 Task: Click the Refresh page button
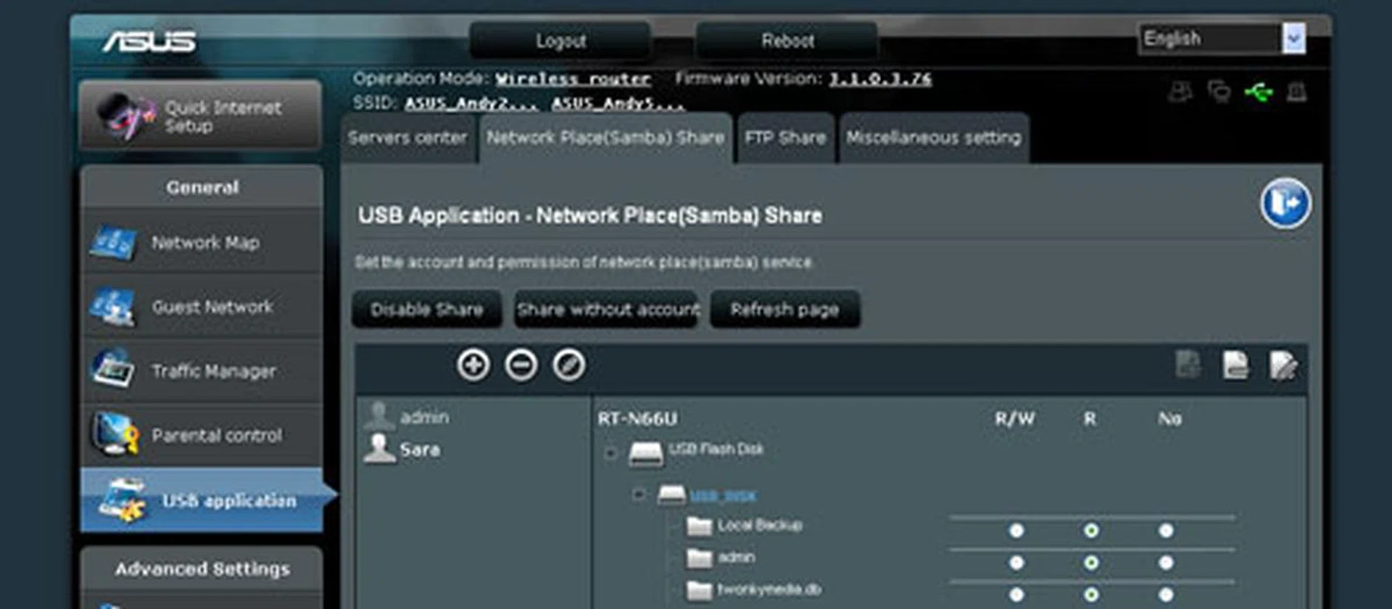pos(784,310)
